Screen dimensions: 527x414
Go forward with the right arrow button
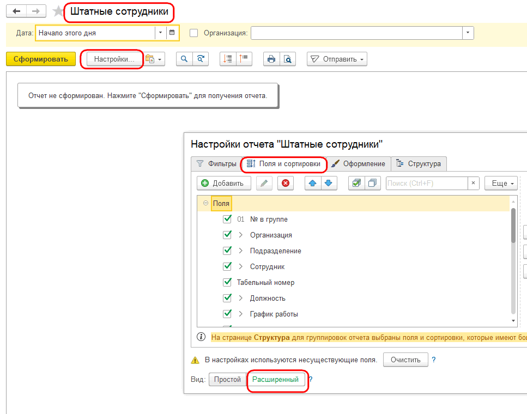point(35,11)
